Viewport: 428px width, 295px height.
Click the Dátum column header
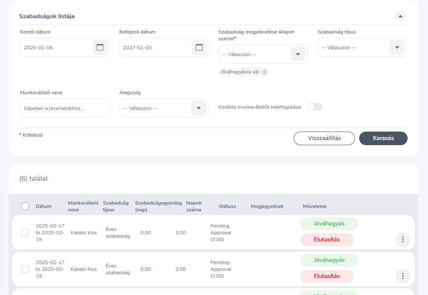point(44,206)
